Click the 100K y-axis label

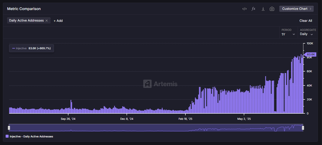(x=310, y=43)
